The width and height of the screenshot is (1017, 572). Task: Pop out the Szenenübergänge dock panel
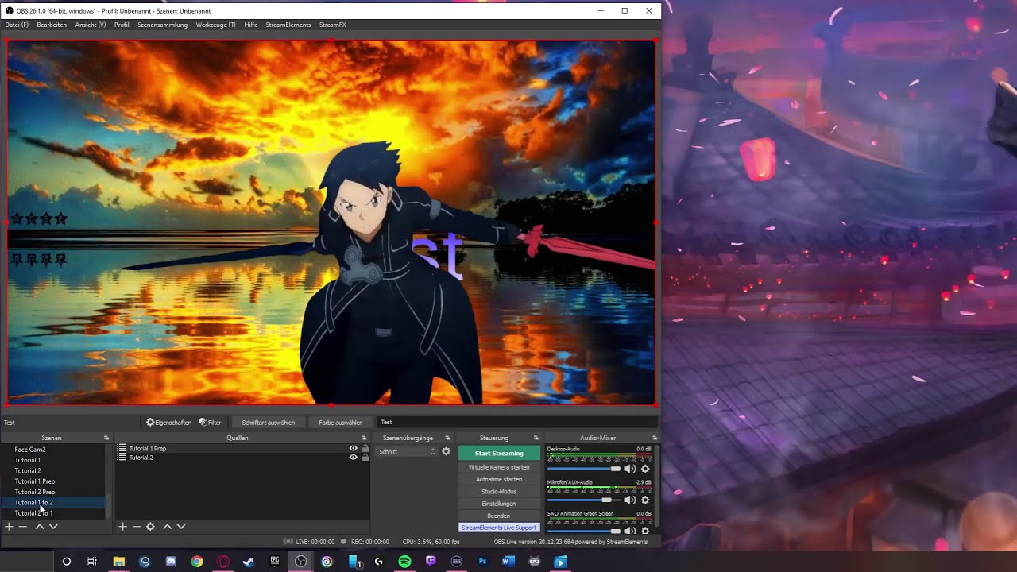pos(447,438)
